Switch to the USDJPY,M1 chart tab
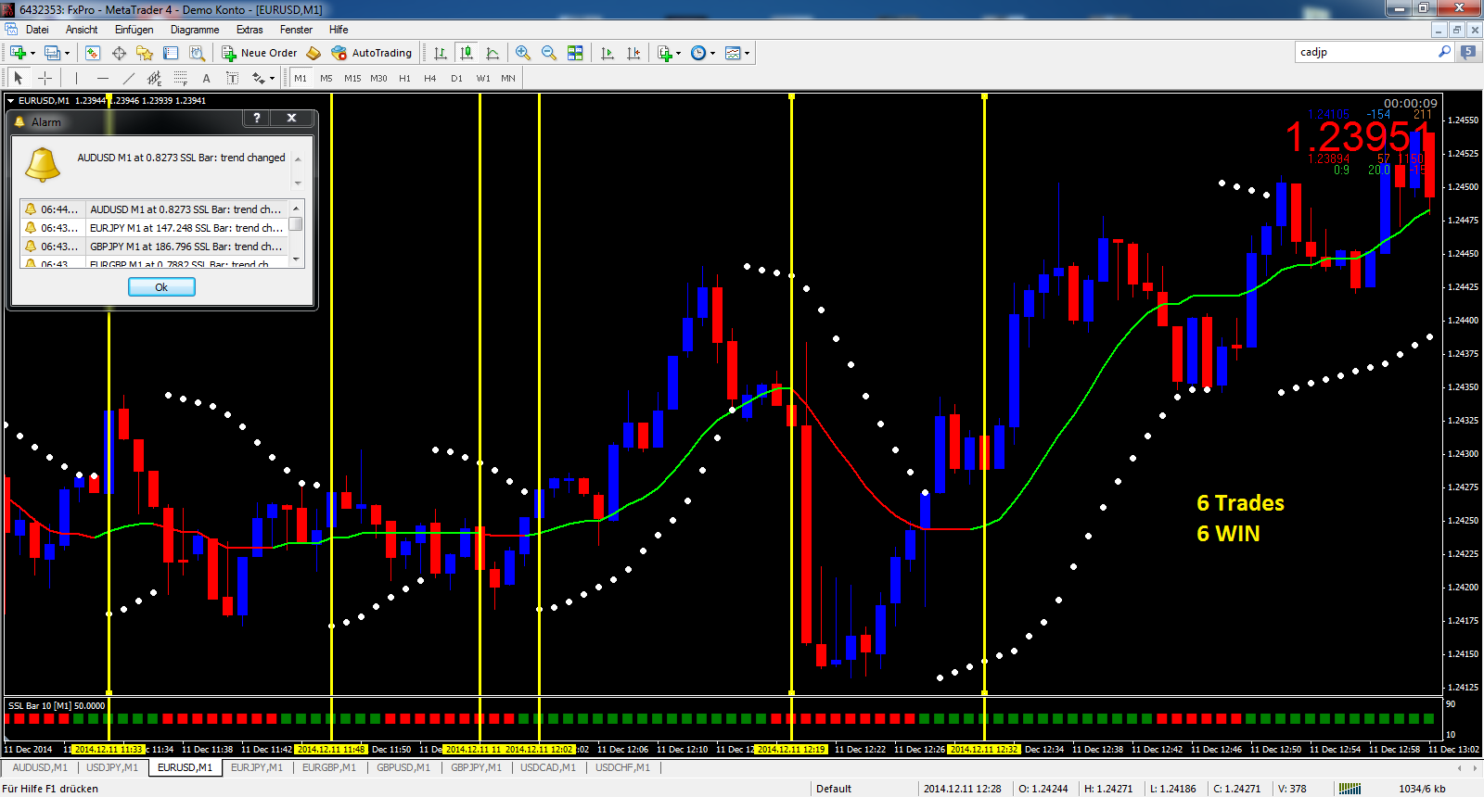Image resolution: width=1484 pixels, height=797 pixels. click(x=112, y=767)
